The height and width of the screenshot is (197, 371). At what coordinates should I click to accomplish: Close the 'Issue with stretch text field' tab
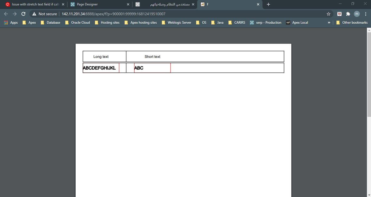tap(63, 4)
